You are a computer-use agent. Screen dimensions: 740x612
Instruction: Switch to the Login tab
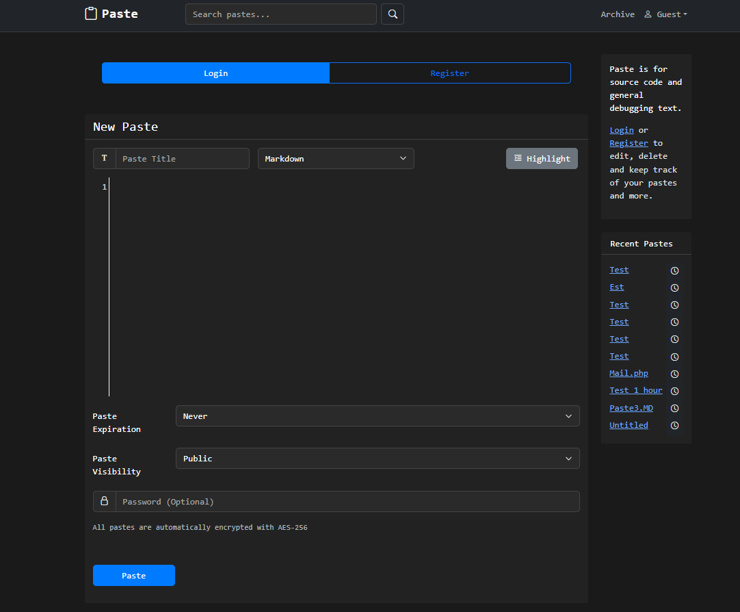(215, 73)
